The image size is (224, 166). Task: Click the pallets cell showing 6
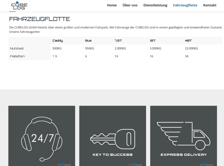pos(98,56)
